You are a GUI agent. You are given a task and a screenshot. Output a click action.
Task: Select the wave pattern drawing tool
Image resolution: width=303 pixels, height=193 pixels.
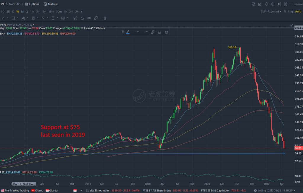point(23,18)
